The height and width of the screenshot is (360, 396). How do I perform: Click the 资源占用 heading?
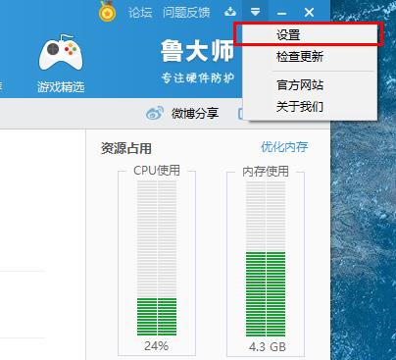pyautogui.click(x=126, y=148)
